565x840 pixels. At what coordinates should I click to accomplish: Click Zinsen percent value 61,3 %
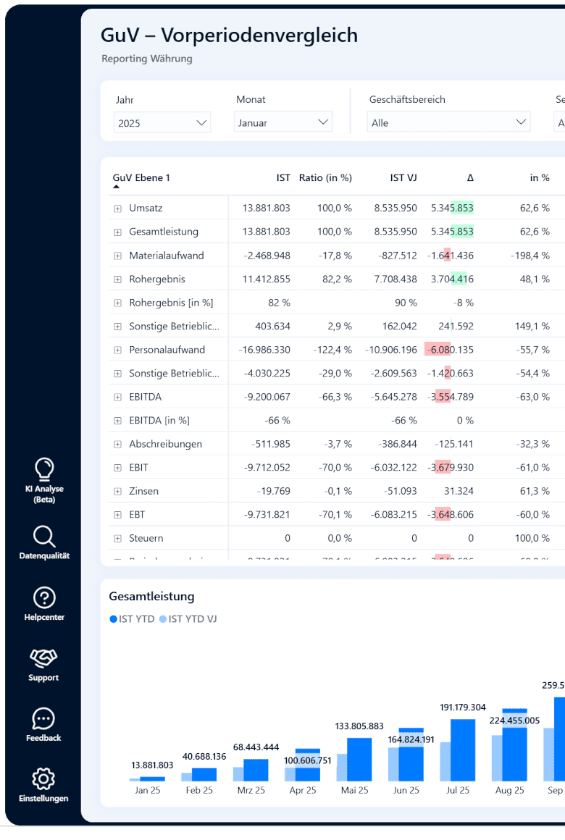[x=534, y=491]
